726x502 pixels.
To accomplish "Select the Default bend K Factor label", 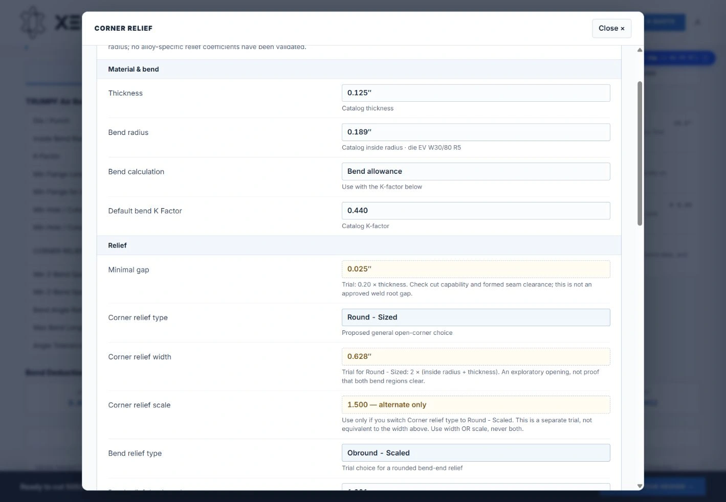I will (x=145, y=211).
